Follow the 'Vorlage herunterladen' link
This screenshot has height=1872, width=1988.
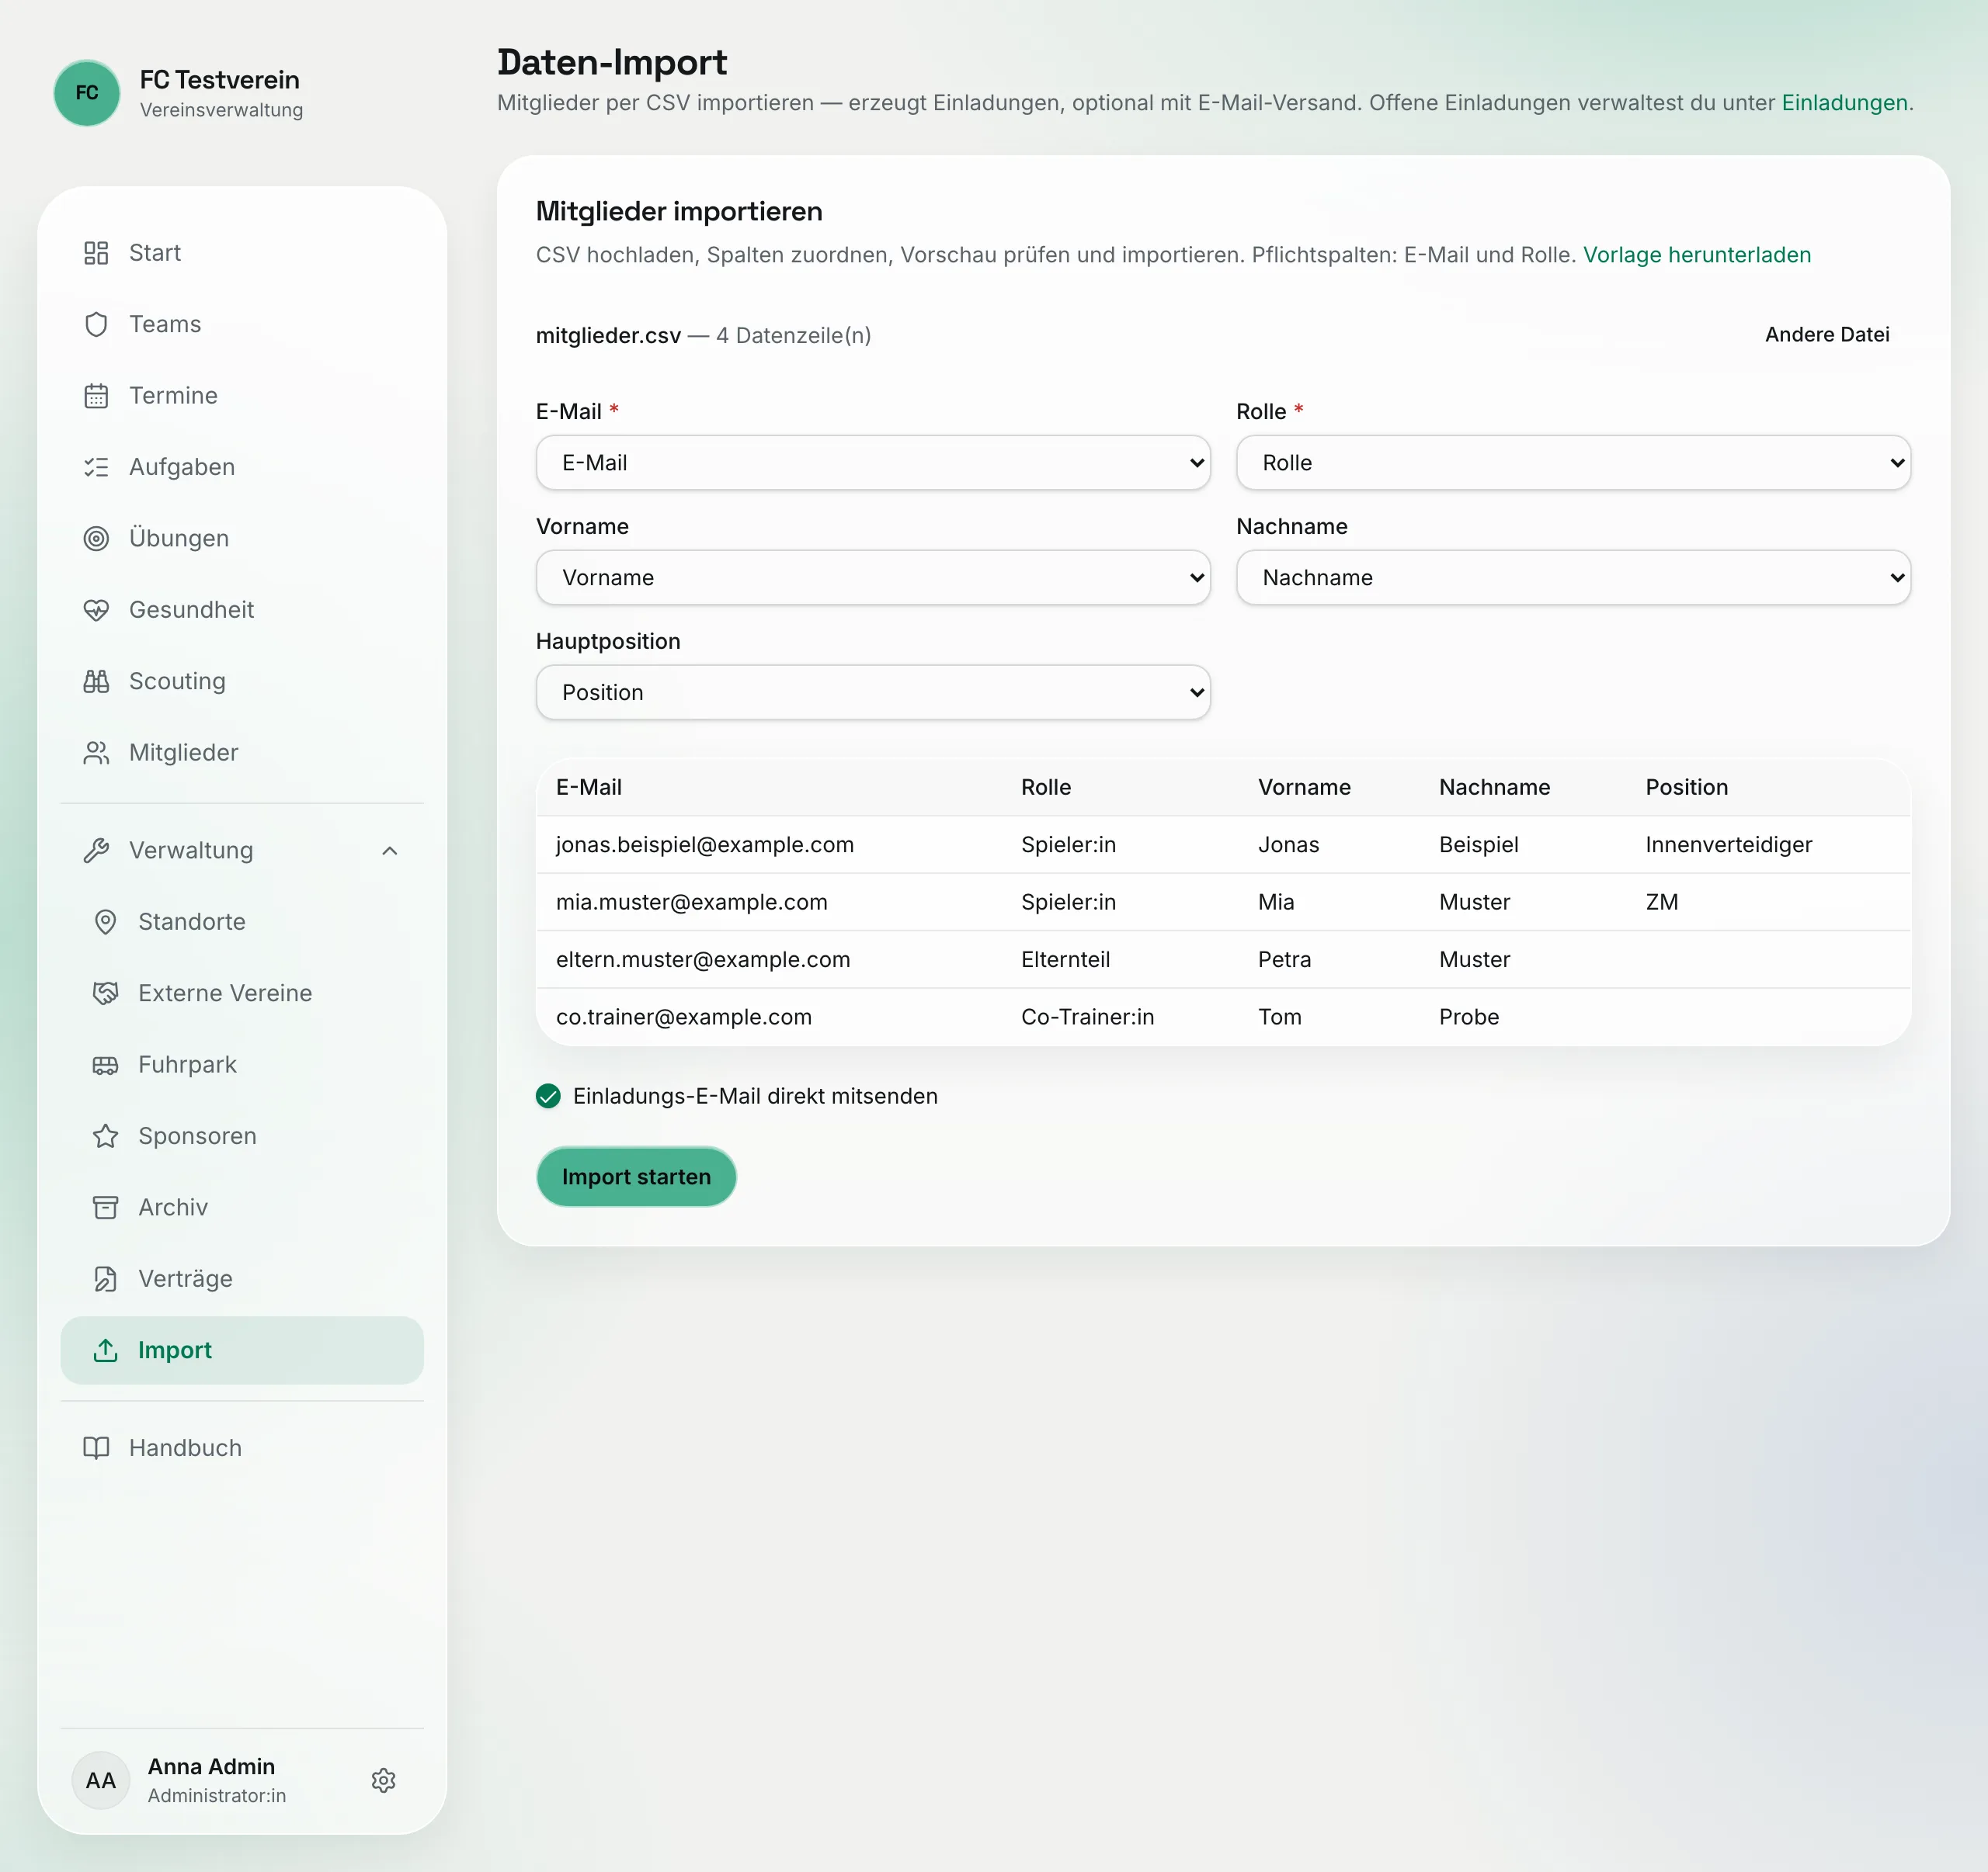coord(1697,255)
